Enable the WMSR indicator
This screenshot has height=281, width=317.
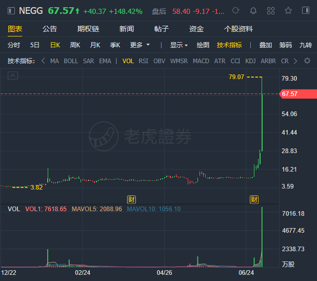click(179, 61)
